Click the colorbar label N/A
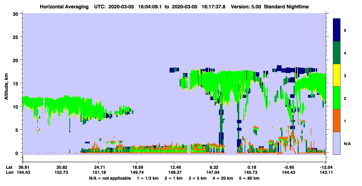The height and width of the screenshot is (186, 362). (x=347, y=144)
